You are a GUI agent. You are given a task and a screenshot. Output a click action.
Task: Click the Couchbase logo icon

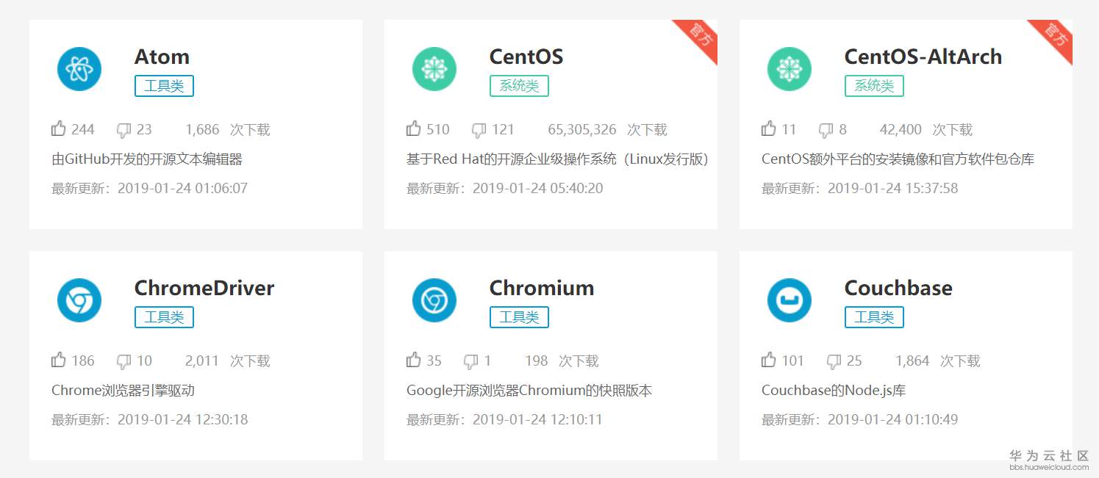coord(790,300)
